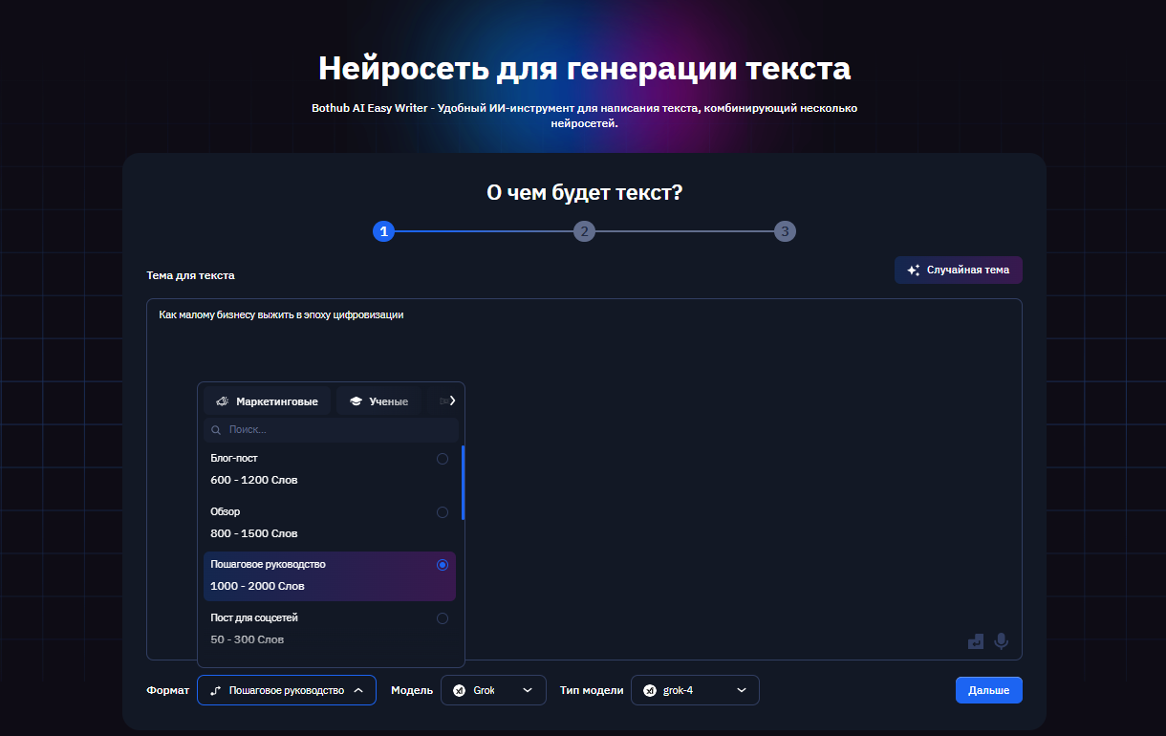
Task: Click the right arrow to reveal more categories
Action: point(455,400)
